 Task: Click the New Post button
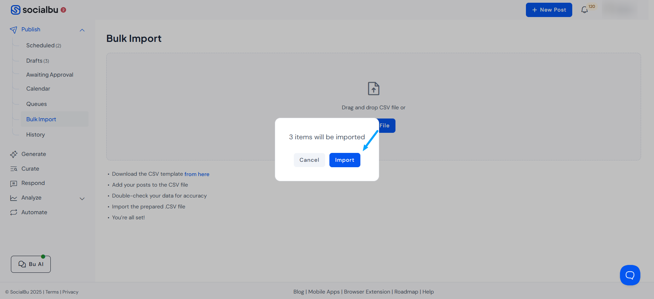click(549, 10)
